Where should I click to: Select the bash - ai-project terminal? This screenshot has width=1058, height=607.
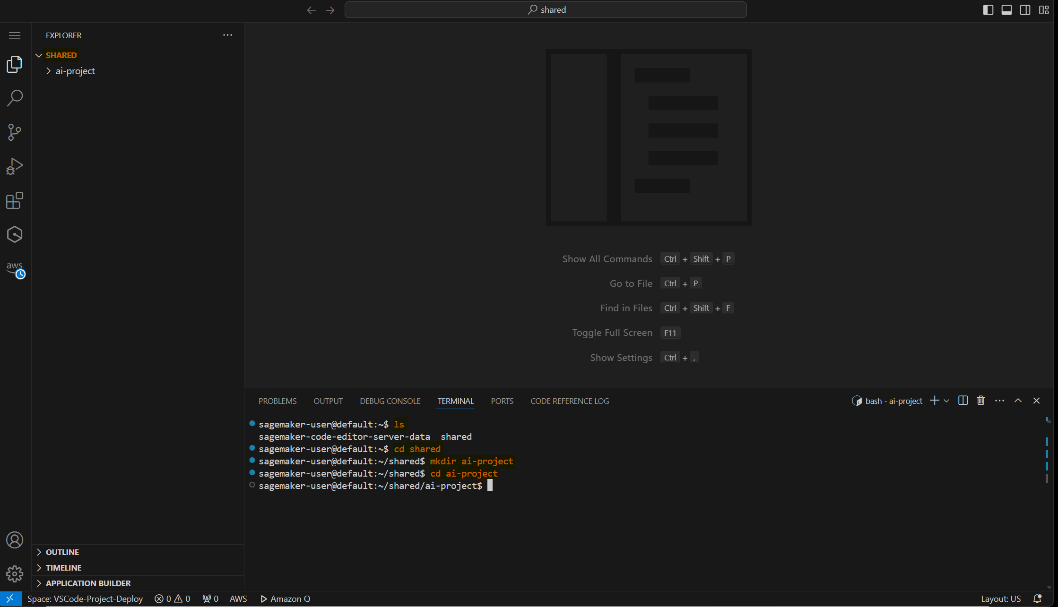[x=887, y=401]
